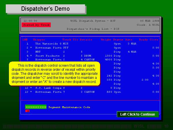Click the 2:00 ready time

[x=145, y=80]
